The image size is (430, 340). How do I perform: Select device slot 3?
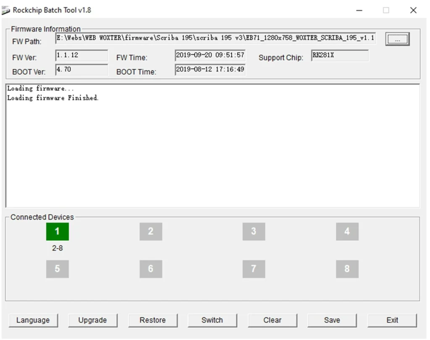[x=254, y=231]
